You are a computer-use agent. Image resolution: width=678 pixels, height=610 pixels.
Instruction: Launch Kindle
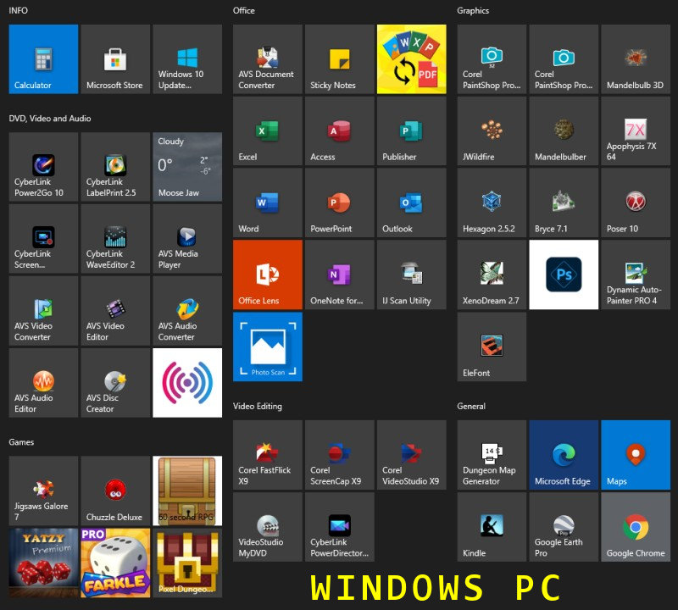(492, 527)
